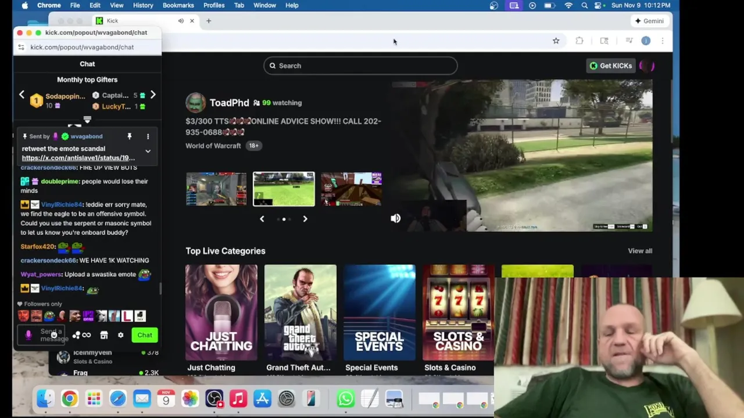Open the pinned x.com antislave1 link
The width and height of the screenshot is (744, 418).
[x=78, y=158]
